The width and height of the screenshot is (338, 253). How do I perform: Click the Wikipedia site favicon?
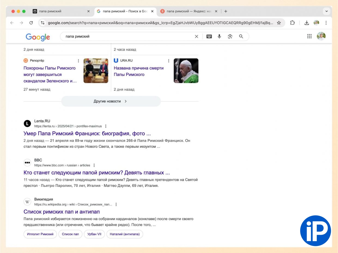[x=27, y=202]
